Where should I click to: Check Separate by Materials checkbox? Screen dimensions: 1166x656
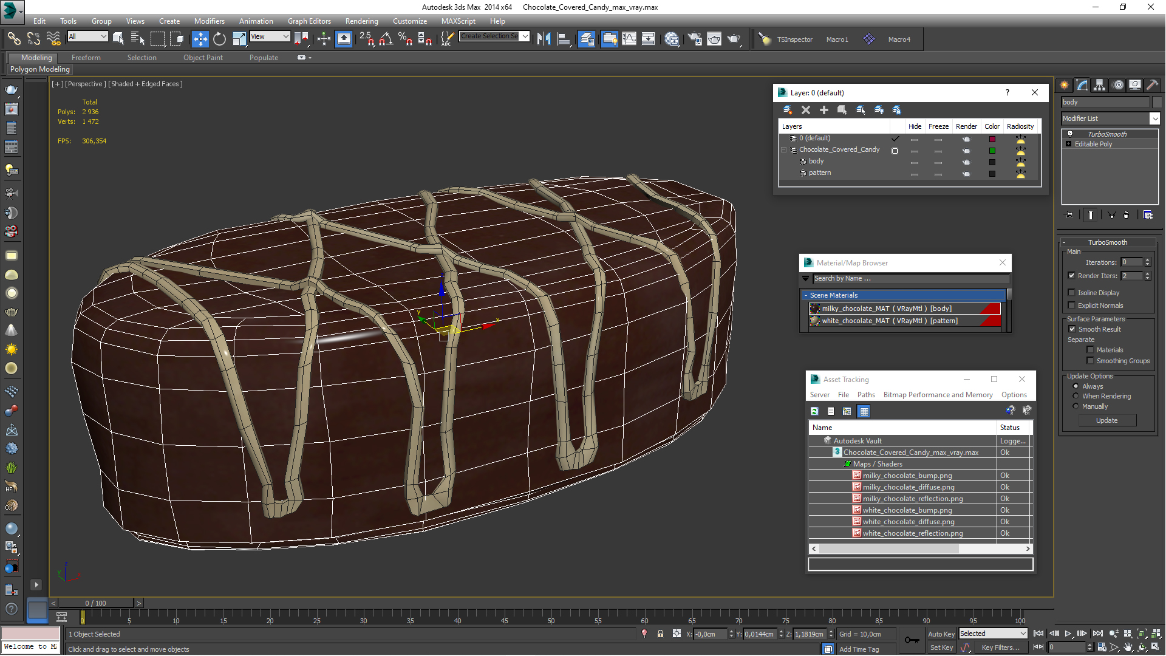coord(1090,350)
